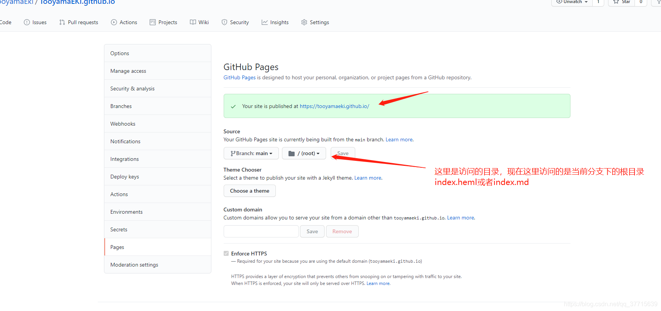Open Deploy keys settings
Image resolution: width=661 pixels, height=311 pixels.
(x=158, y=177)
